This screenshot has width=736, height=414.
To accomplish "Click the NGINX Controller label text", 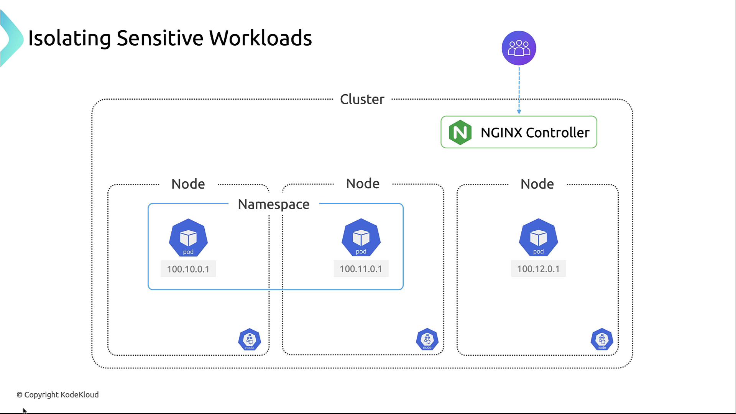I will click(x=535, y=133).
